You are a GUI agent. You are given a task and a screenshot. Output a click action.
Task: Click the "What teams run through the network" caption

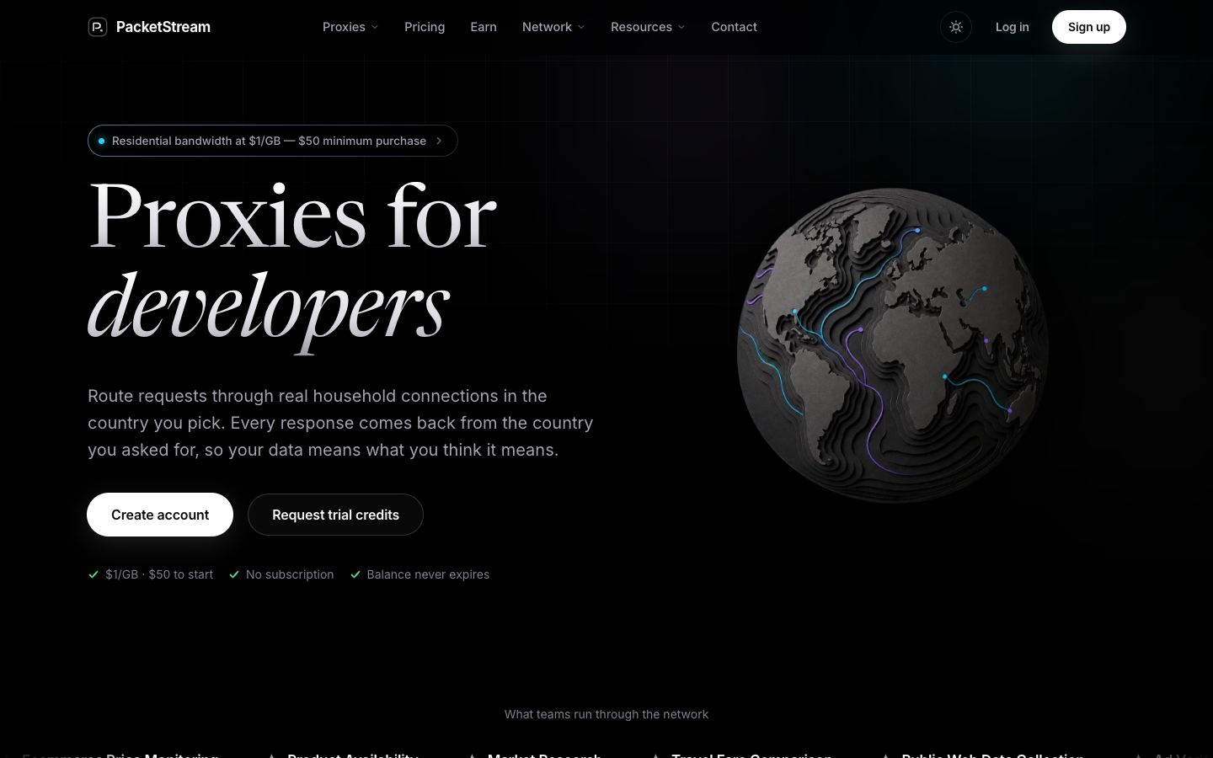[606, 714]
